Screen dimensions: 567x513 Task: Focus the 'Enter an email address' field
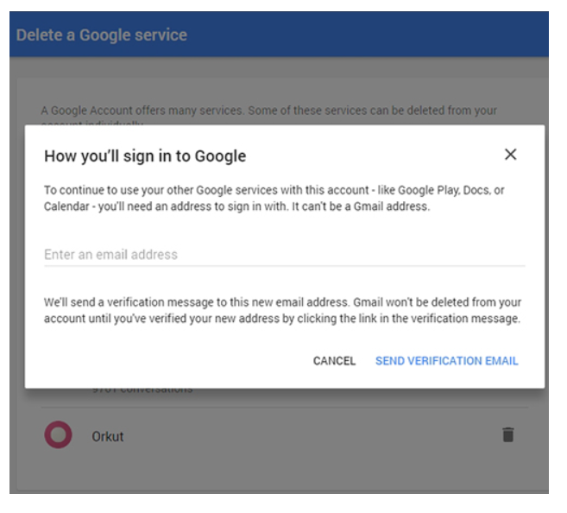[x=283, y=255]
